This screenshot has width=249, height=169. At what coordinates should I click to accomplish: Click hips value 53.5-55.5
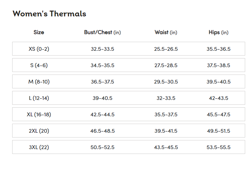218,147
